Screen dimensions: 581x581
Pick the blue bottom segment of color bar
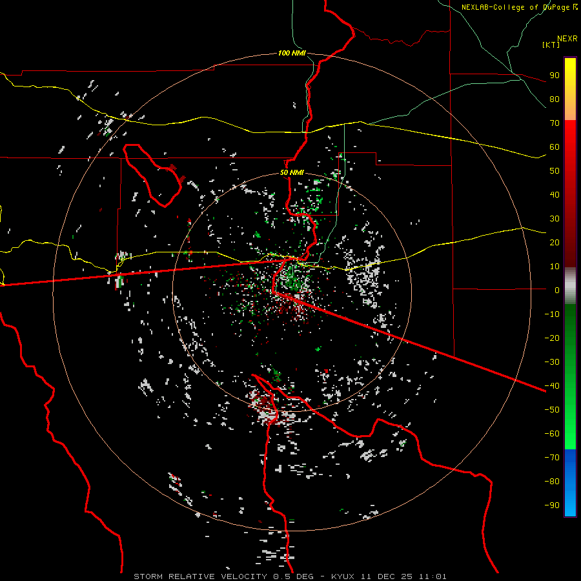tap(570, 483)
